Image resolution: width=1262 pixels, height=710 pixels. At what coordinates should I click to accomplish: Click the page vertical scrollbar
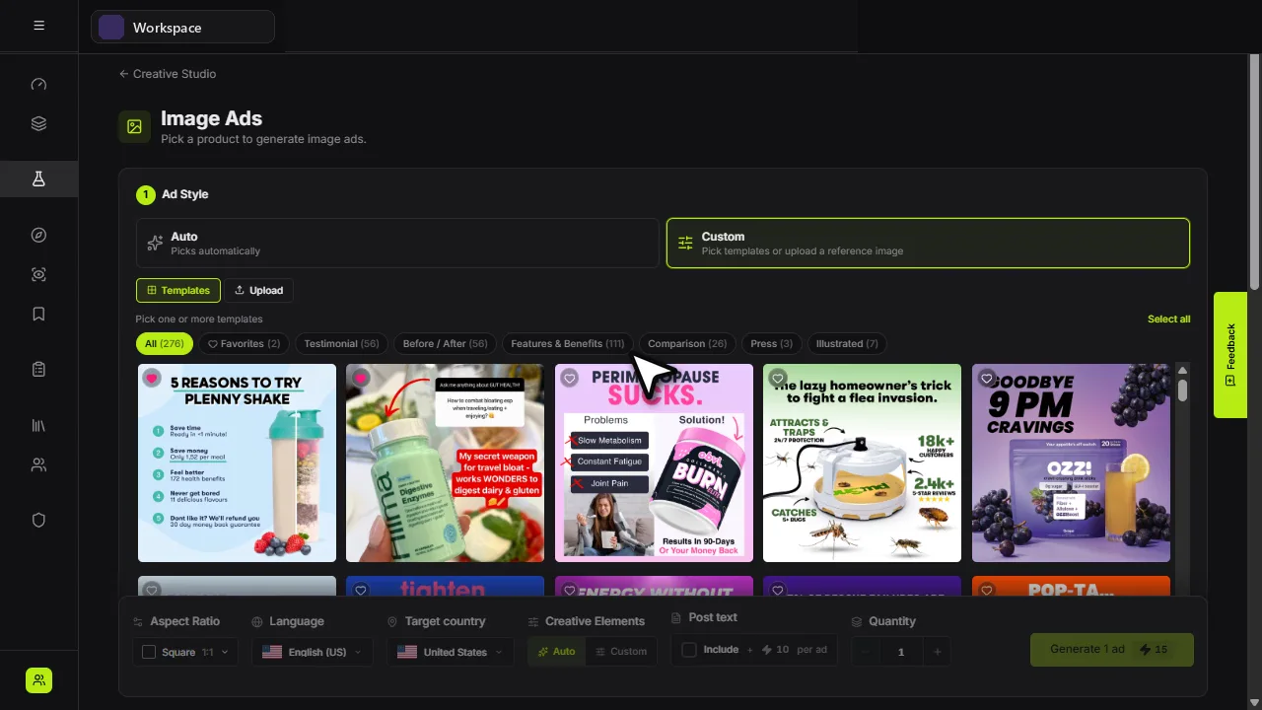[x=1255, y=173]
